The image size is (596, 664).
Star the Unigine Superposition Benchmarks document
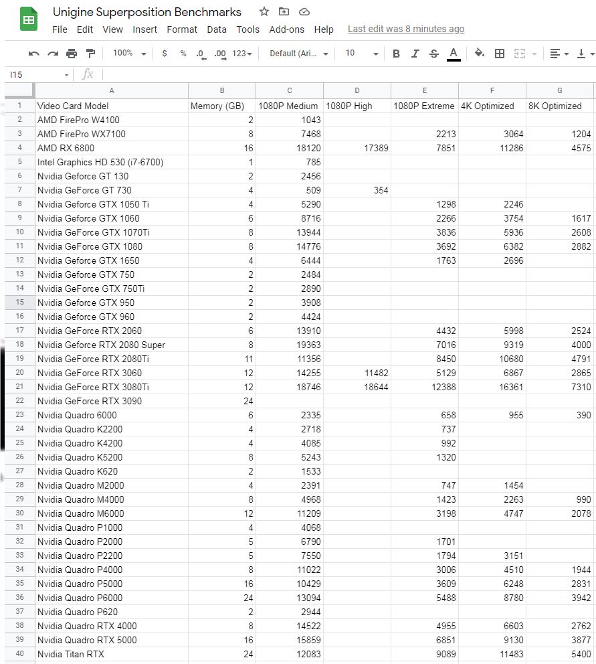(x=264, y=11)
